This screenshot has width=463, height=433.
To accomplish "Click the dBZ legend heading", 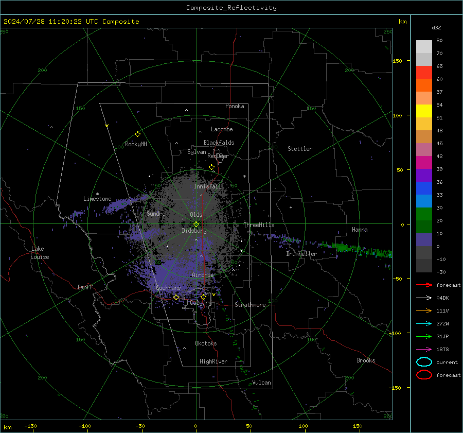I will point(436,28).
